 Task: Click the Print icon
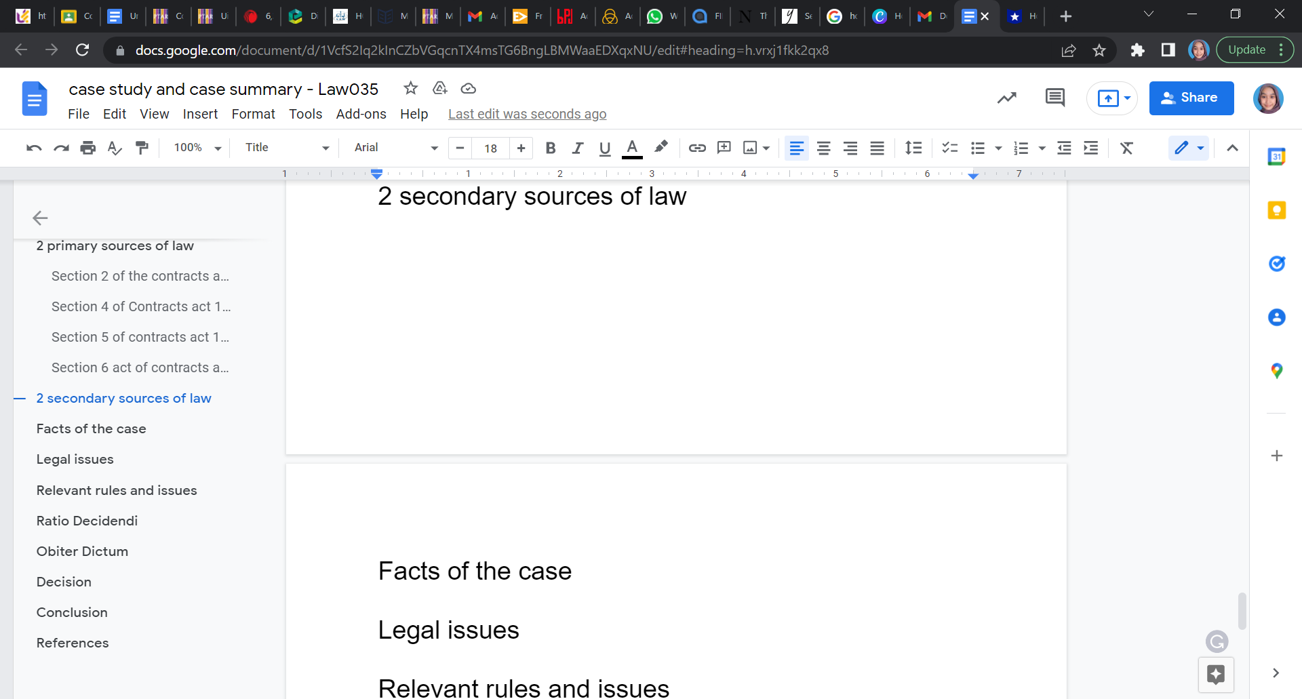click(88, 148)
